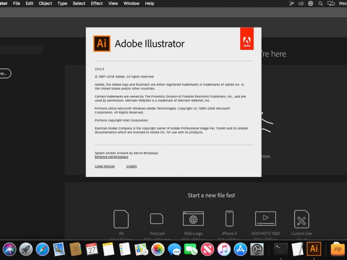Open the Legal Notices link
The height and width of the screenshot is (260, 347).
click(x=105, y=166)
